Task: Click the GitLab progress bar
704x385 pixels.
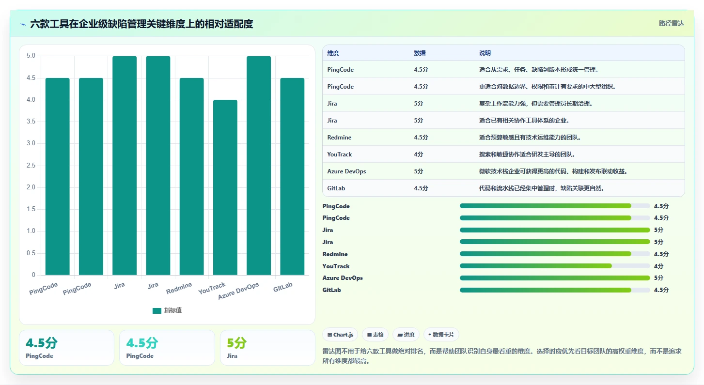Action: (x=555, y=290)
